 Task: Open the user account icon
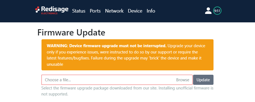208,11
